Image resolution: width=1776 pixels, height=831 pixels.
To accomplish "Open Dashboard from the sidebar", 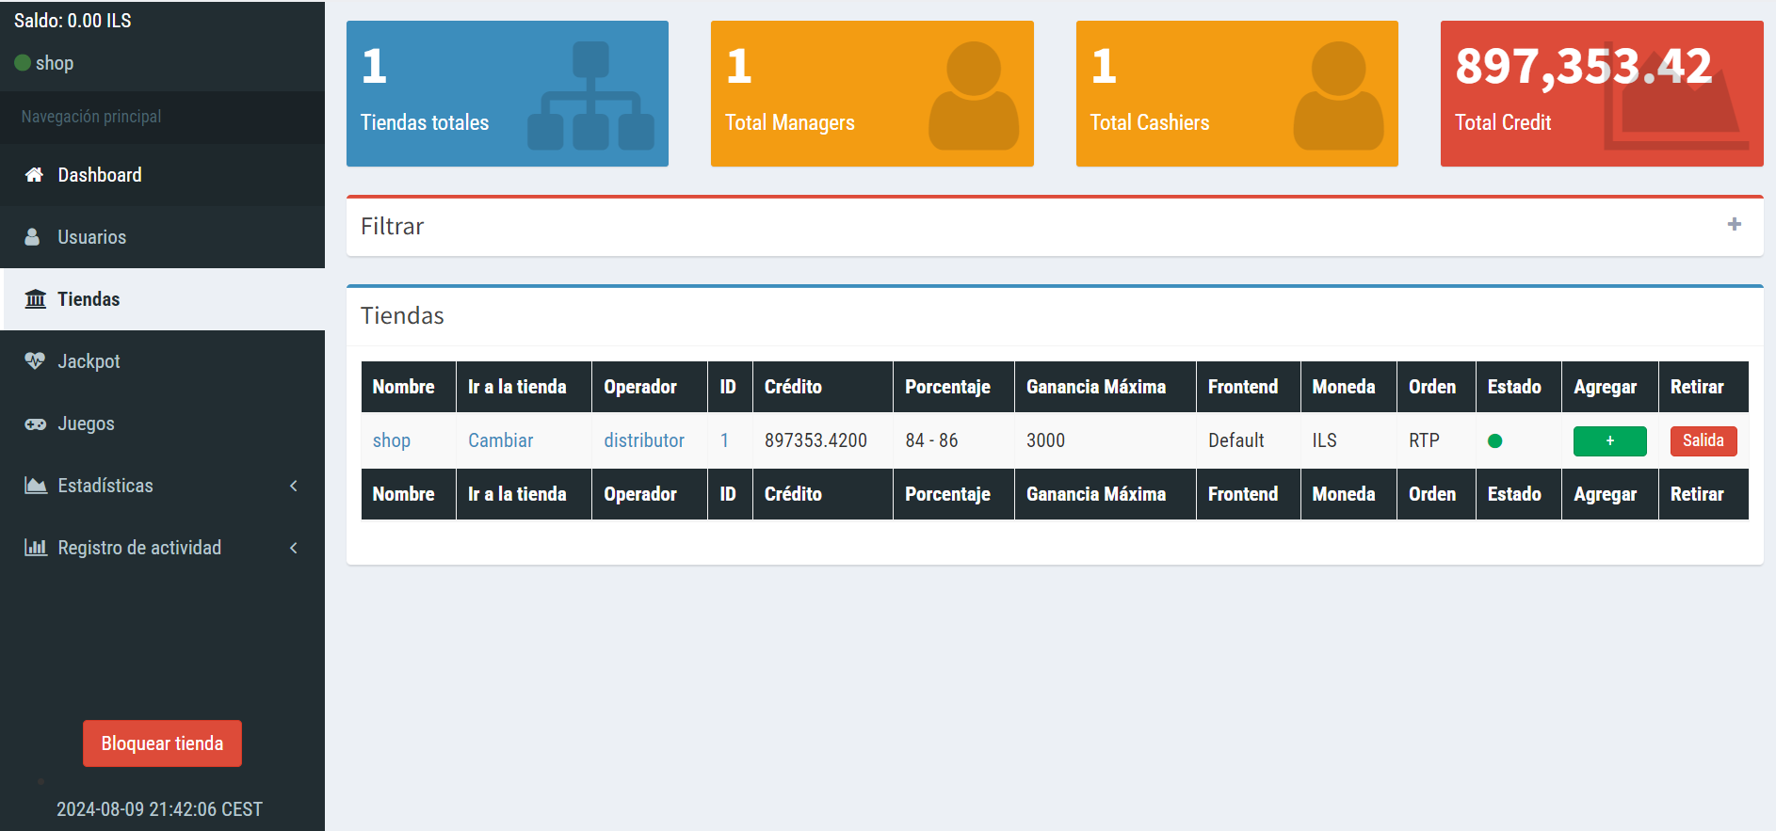I will point(162,175).
